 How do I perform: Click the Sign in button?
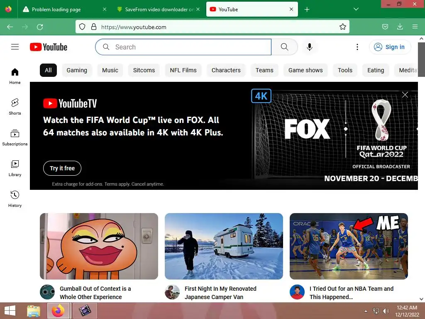390,47
